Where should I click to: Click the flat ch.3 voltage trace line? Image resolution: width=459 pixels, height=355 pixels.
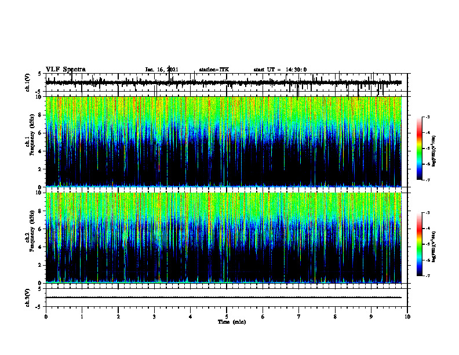(x=224, y=298)
